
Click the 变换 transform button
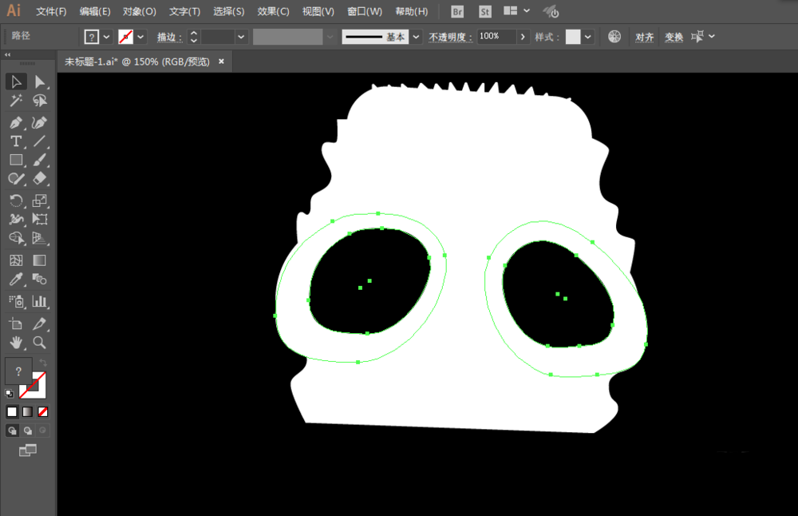coord(674,37)
